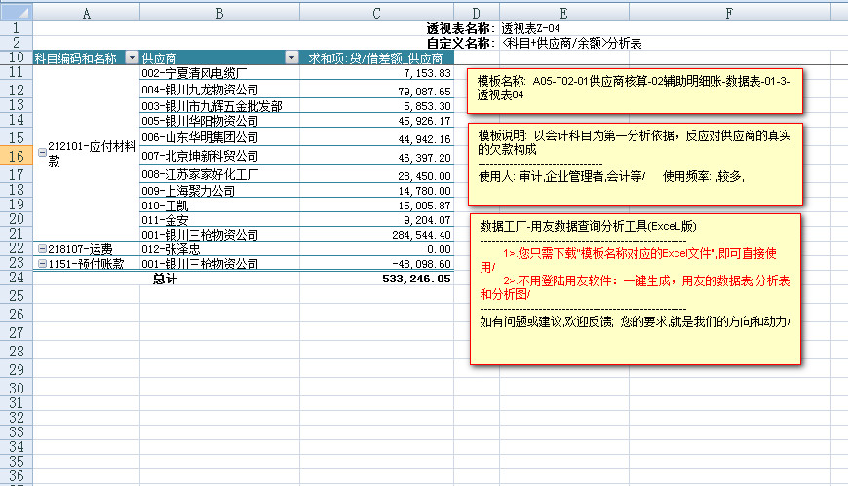Select the highlighted row 16 header
Screen dimensions: 848x486
pyautogui.click(x=16, y=156)
